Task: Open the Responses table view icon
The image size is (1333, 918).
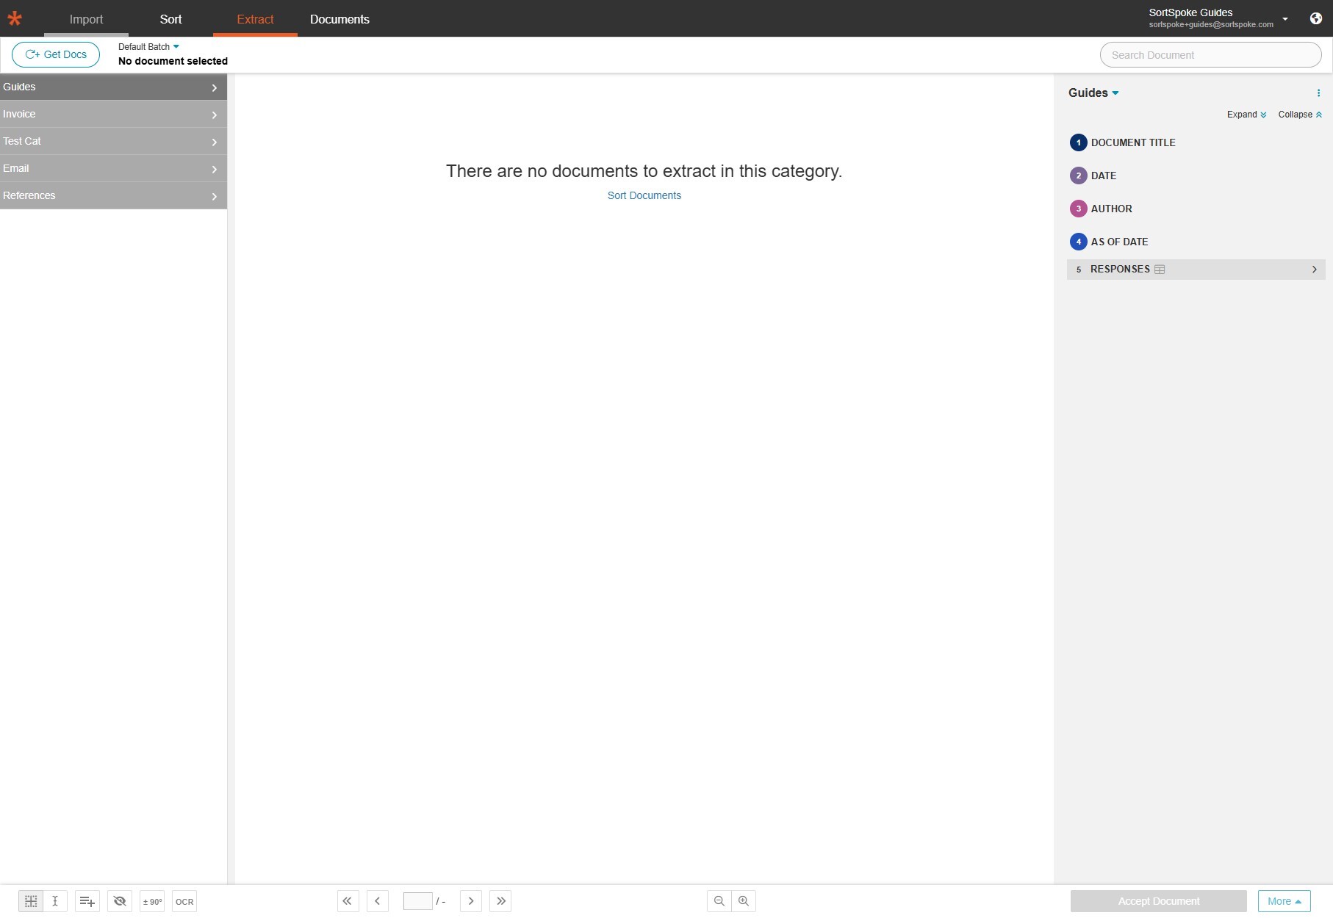Action: 1160,269
